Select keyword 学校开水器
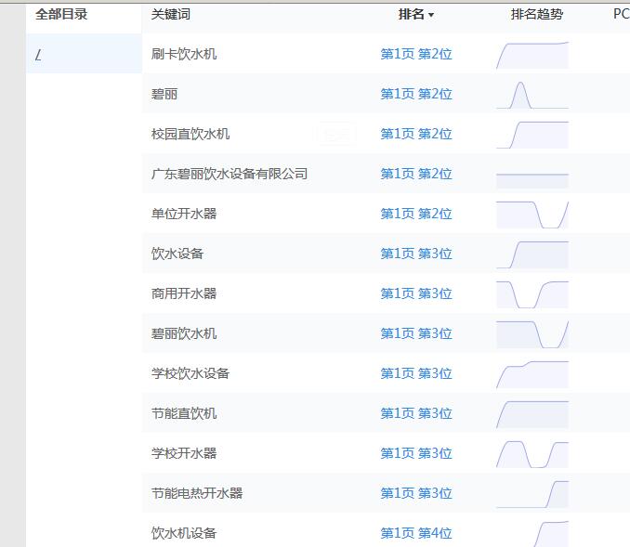Image resolution: width=630 pixels, height=547 pixels. 184,453
